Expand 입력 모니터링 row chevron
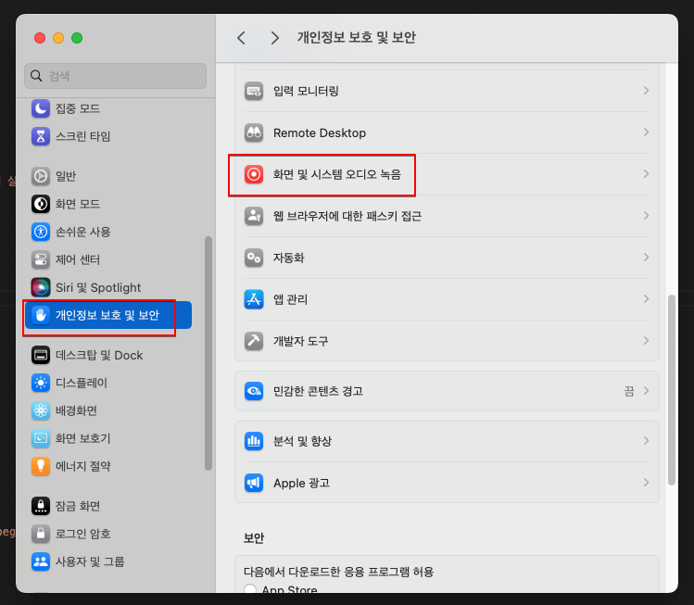Viewport: 694px width, 605px height. 646,91
